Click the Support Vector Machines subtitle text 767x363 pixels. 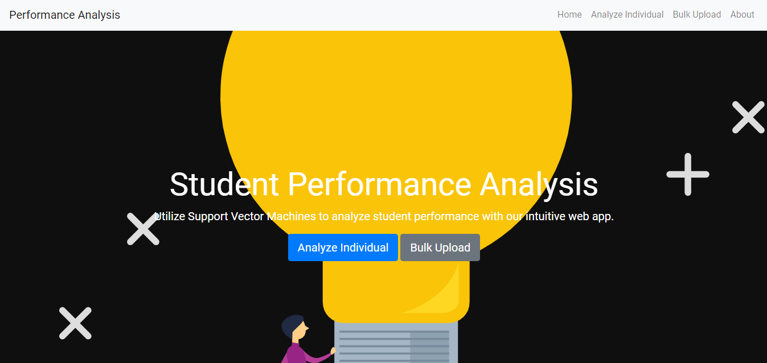pos(384,216)
